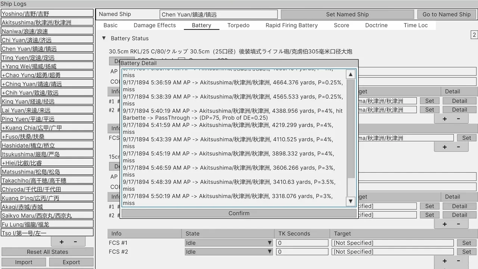Image resolution: width=478 pixels, height=269 pixels.
Task: Remove ship with minus under ship list
Action: [x=75, y=242]
